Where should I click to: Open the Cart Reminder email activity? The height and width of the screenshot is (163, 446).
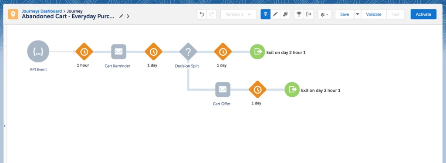[118, 52]
